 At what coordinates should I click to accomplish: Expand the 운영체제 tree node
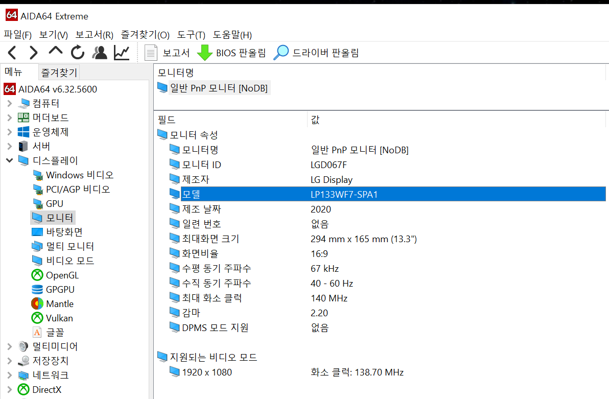(10, 132)
